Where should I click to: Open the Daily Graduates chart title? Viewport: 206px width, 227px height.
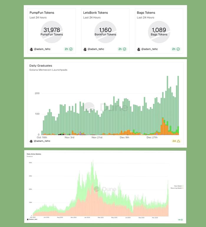coord(41,66)
